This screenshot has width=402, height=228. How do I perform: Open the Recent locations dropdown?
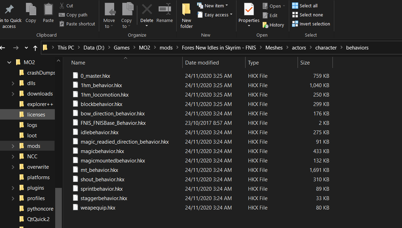26,48
